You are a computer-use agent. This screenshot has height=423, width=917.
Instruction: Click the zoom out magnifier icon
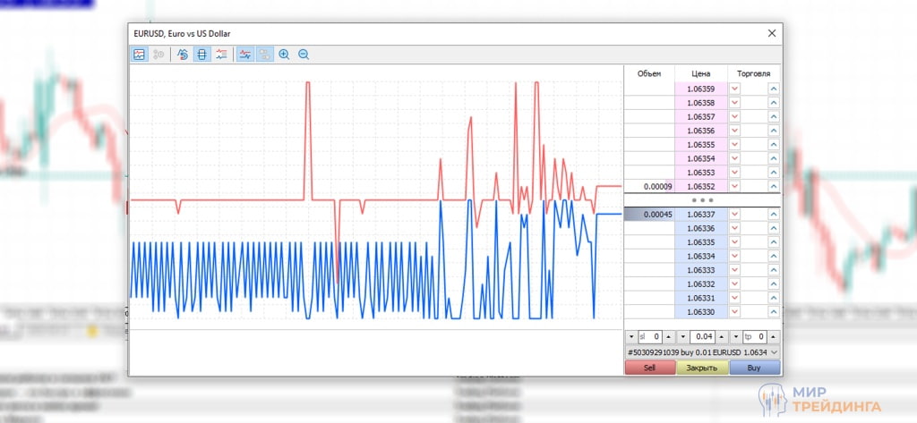click(304, 55)
